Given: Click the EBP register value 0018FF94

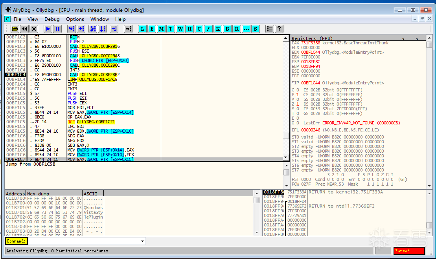Looking at the screenshot, I should [x=311, y=66].
